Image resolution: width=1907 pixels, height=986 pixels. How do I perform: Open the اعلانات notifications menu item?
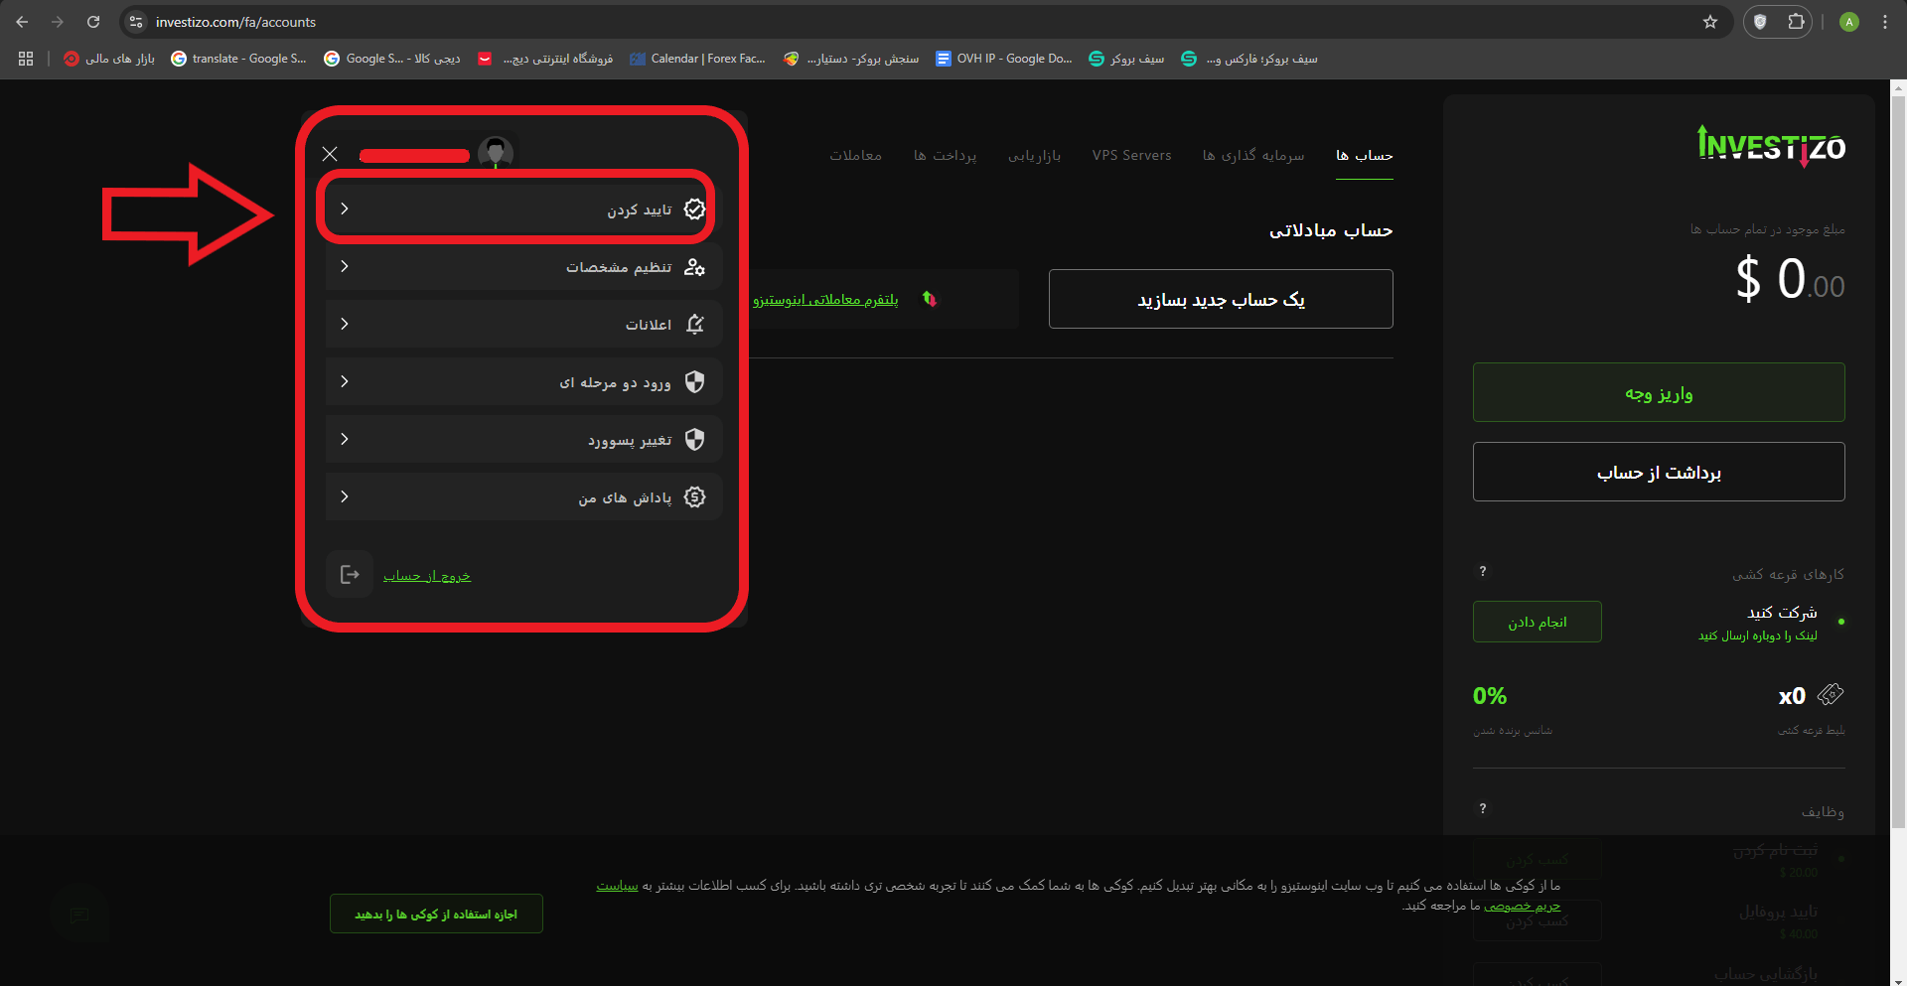pos(522,324)
